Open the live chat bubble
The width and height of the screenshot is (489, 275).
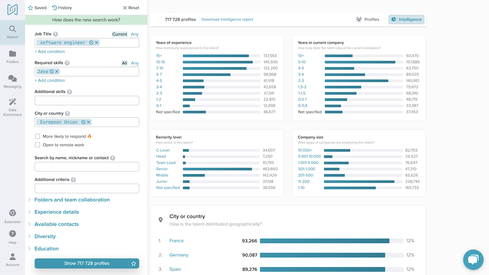pos(473,260)
